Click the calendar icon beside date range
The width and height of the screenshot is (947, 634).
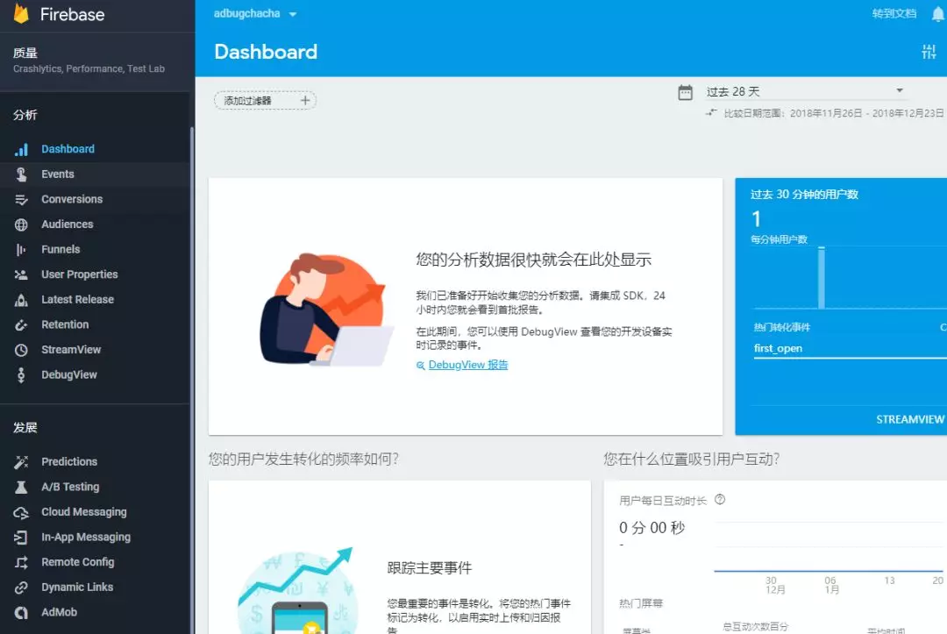pos(686,92)
